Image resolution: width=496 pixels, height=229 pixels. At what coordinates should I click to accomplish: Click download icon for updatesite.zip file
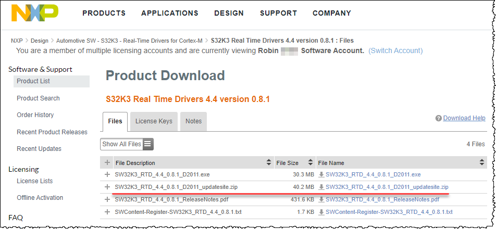(321, 187)
